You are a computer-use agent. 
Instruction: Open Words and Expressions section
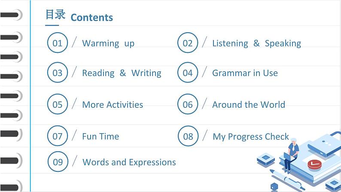[x=129, y=162]
